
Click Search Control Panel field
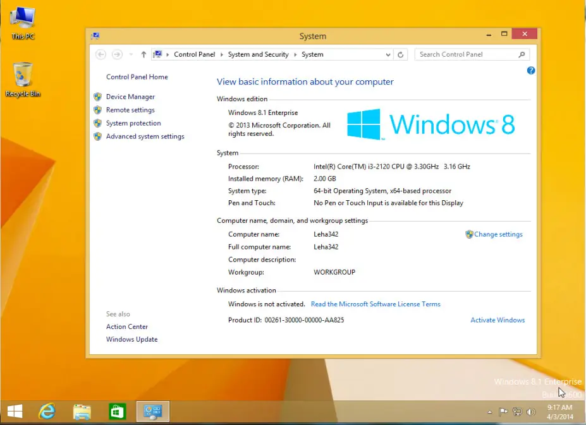(x=472, y=54)
